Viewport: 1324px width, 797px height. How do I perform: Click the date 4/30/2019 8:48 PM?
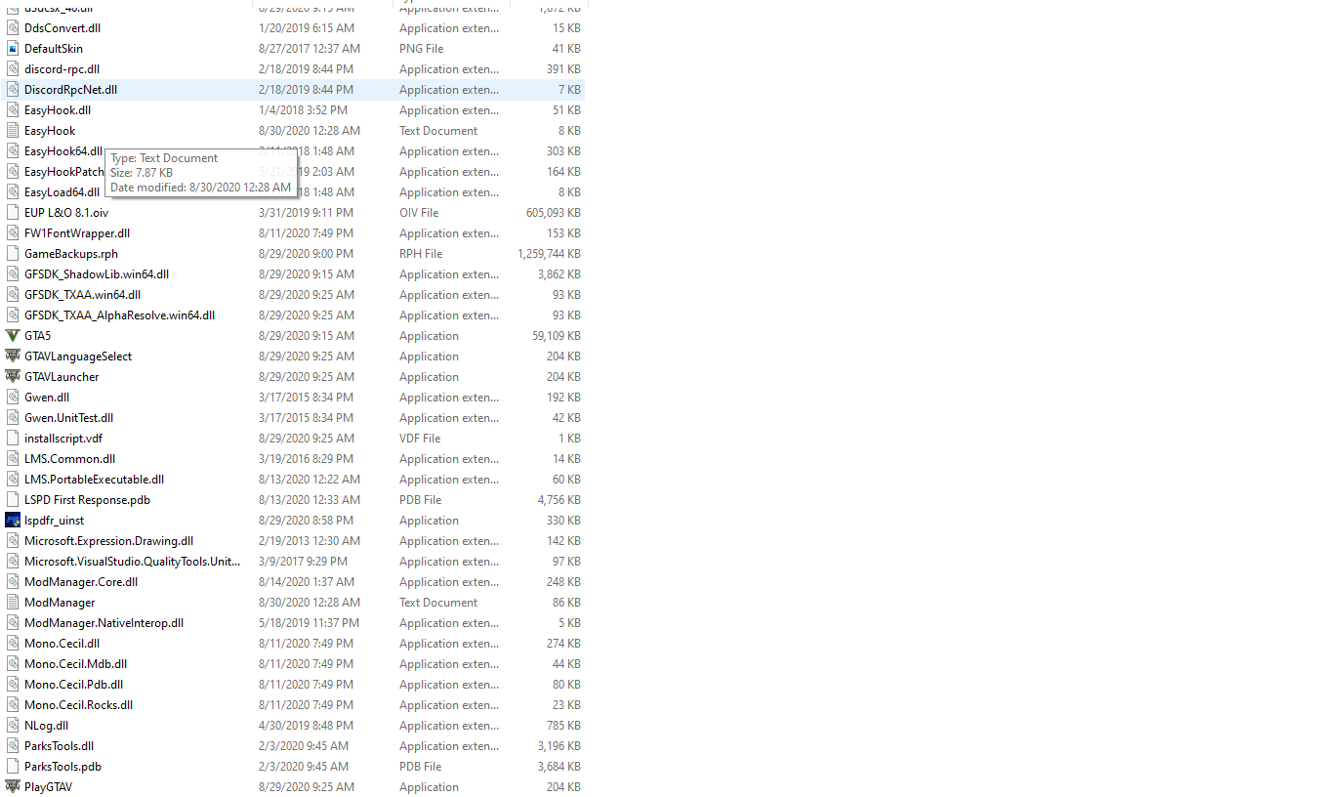(306, 726)
